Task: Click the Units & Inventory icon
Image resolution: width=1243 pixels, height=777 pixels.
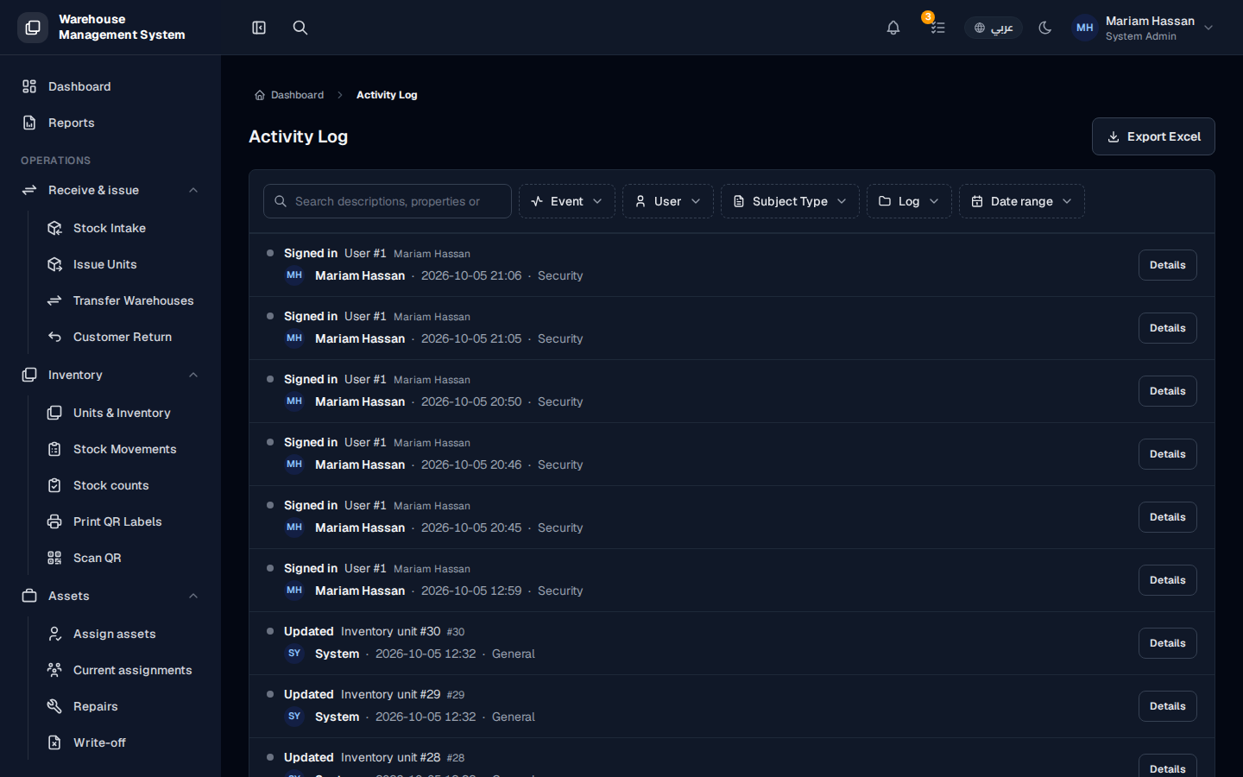Action: pos(54,413)
